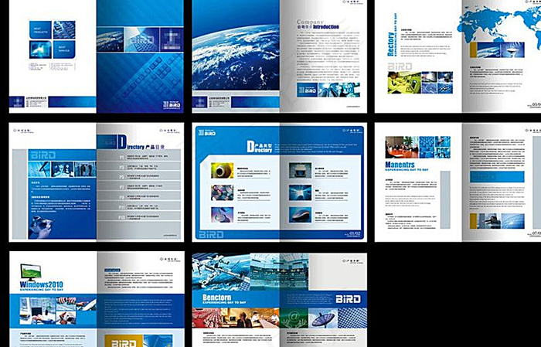
Task: Click the BIRD logo on blue keyboard cover
Action: coord(172,105)
